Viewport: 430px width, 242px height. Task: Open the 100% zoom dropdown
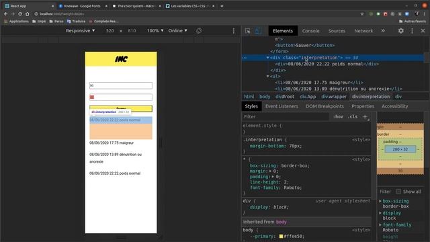pyautogui.click(x=155, y=31)
